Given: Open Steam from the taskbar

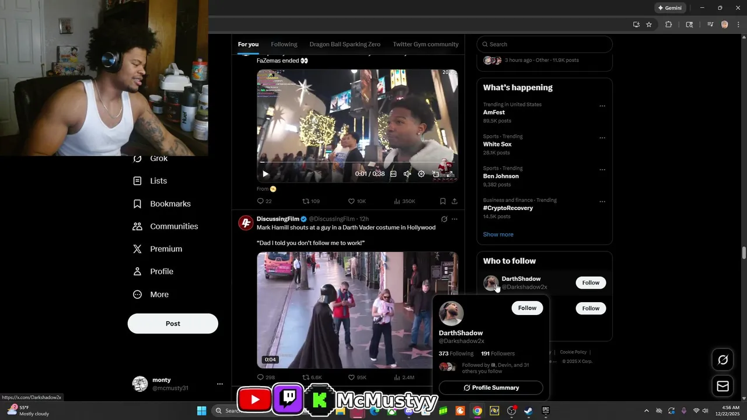Looking at the screenshot, I should click(x=528, y=411).
